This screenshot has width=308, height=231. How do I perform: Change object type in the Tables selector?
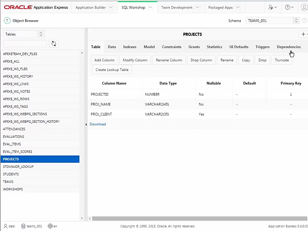click(23, 34)
